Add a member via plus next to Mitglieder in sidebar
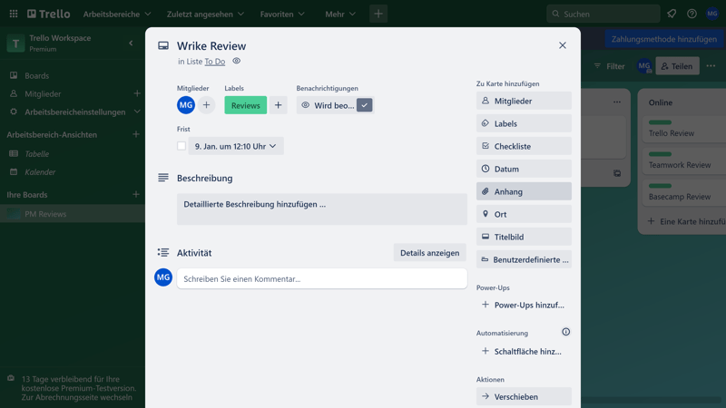This screenshot has height=408, width=726. [137, 93]
